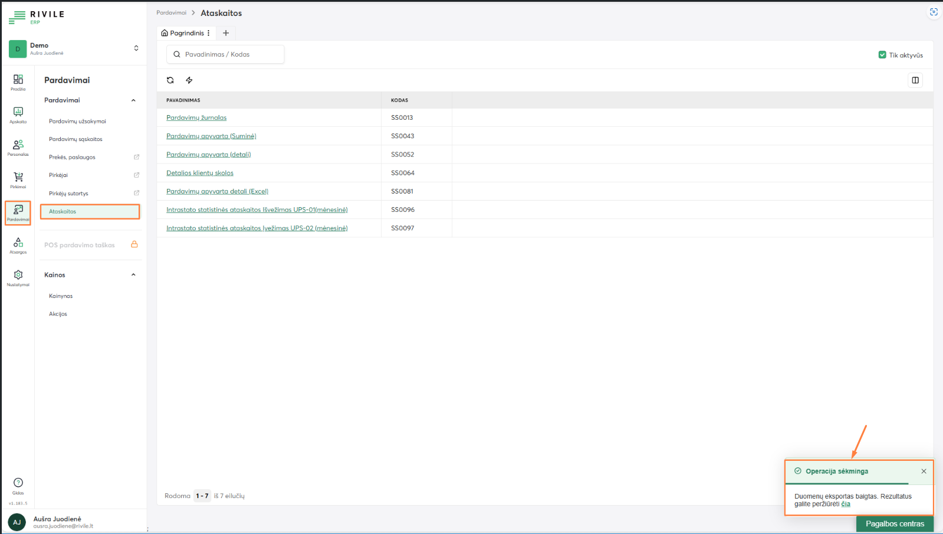The width and height of the screenshot is (943, 534).
Task: Collapse the Kainos menu section
Action: pyautogui.click(x=133, y=275)
